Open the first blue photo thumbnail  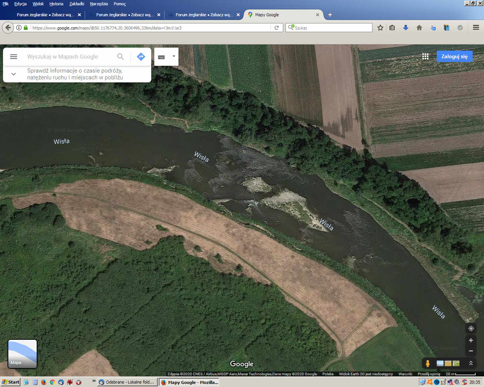[440, 363]
